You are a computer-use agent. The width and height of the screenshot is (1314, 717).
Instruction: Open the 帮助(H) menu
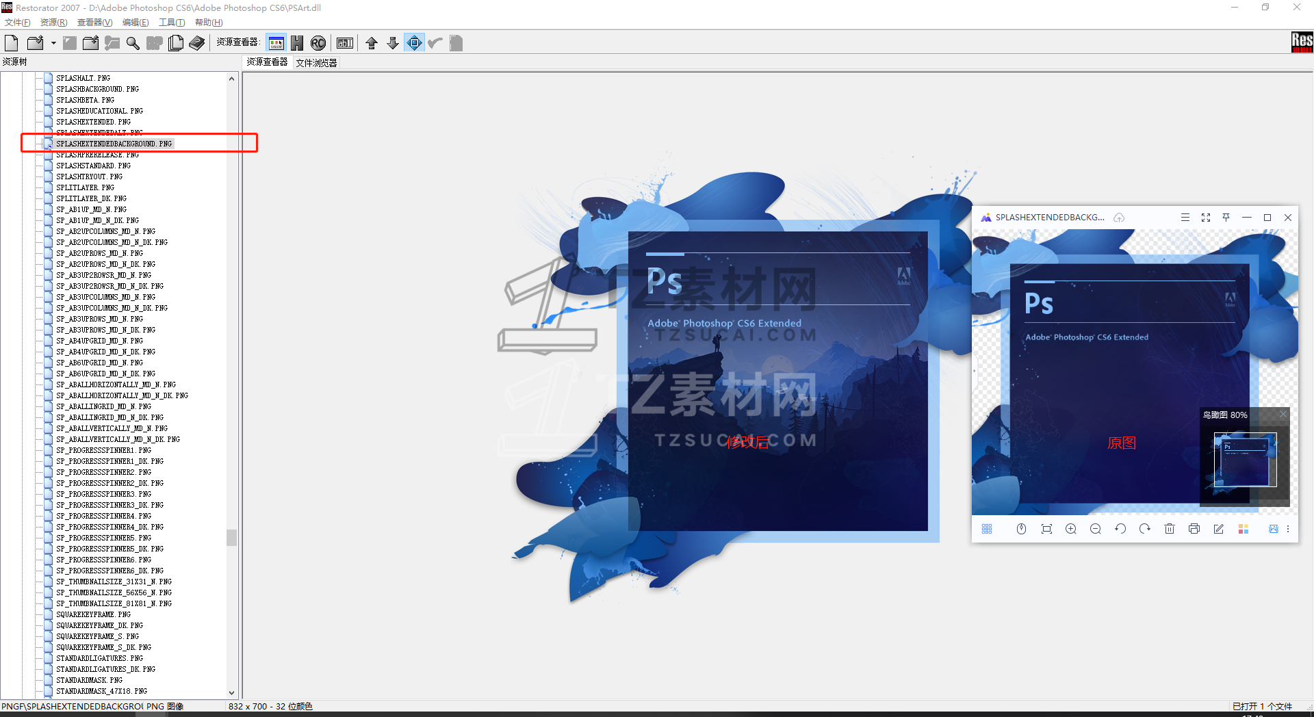tap(209, 23)
